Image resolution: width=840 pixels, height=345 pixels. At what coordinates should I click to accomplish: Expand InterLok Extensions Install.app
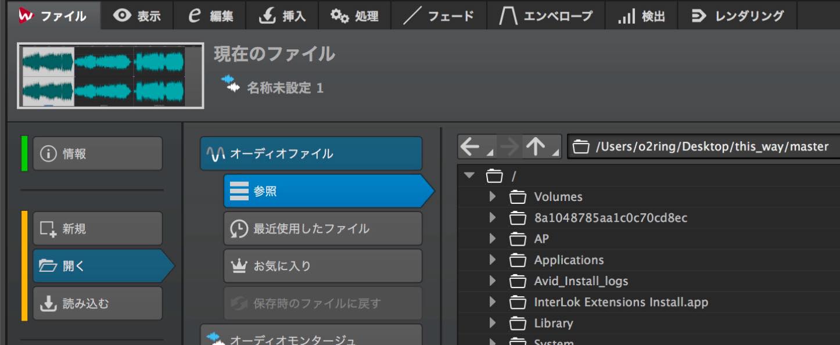pos(493,302)
